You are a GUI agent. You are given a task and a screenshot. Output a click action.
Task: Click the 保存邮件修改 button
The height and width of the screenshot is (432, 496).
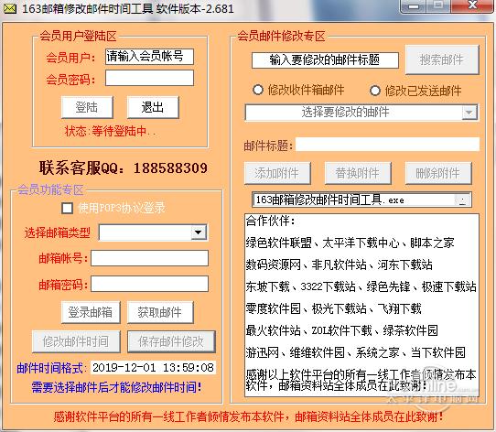171,341
